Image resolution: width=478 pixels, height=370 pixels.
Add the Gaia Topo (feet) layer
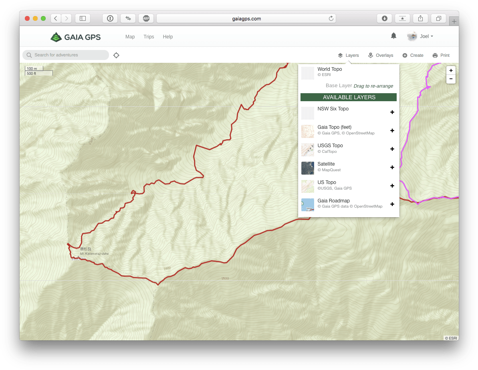click(x=392, y=130)
